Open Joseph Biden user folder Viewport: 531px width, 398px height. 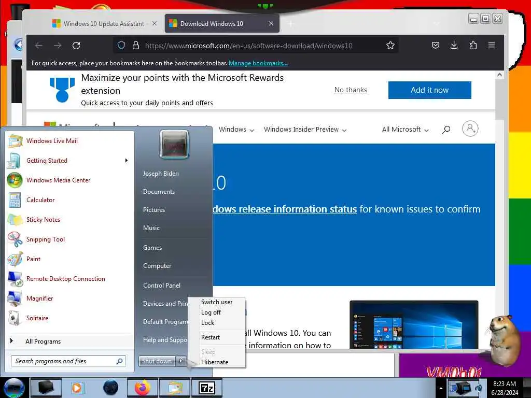161,173
